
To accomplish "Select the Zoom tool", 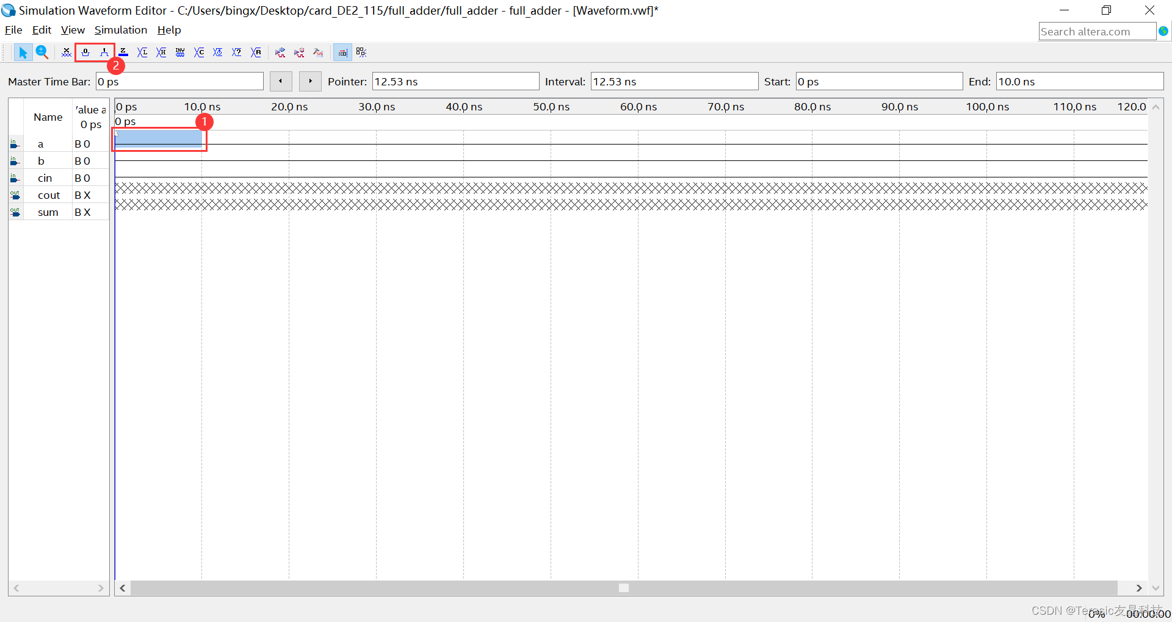I will (x=42, y=52).
